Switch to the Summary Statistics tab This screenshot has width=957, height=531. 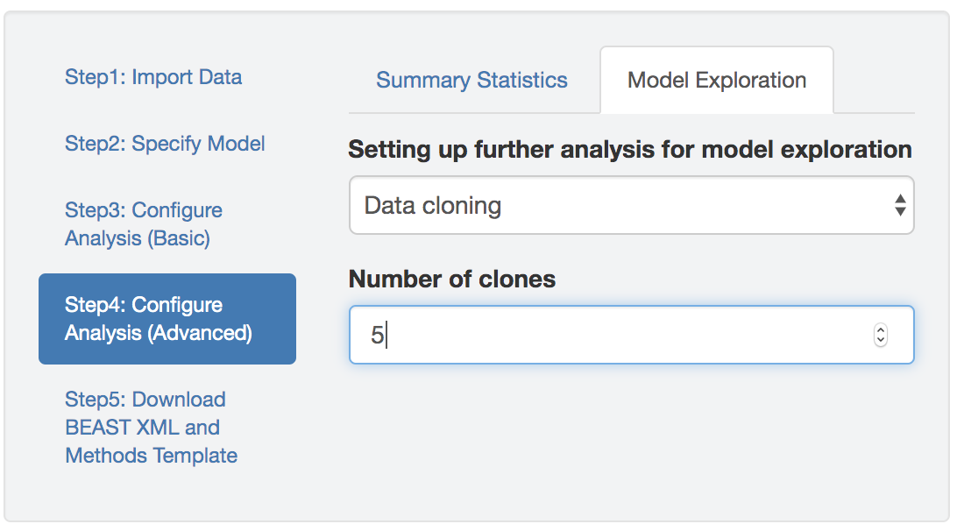(471, 81)
